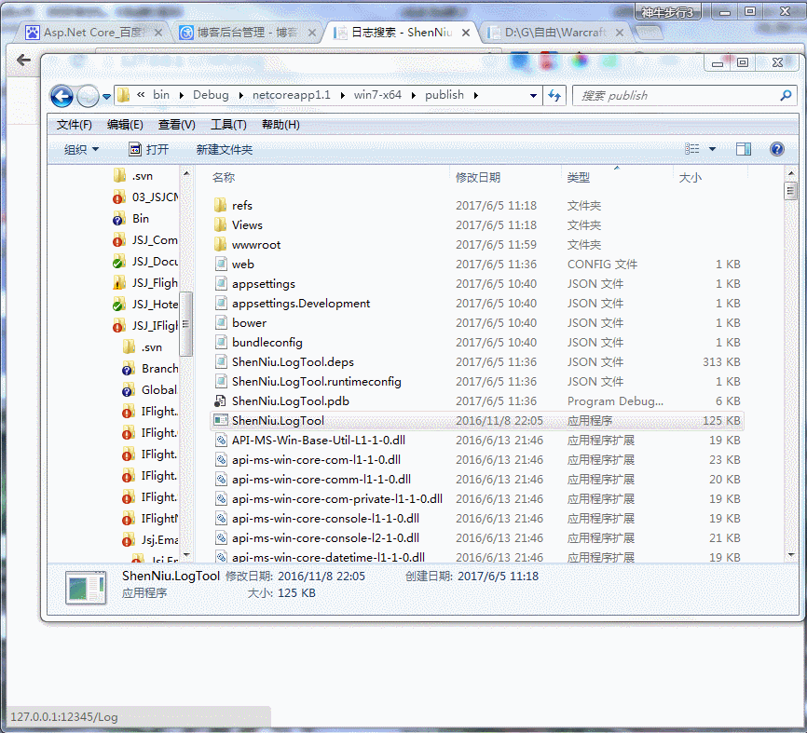The image size is (807, 733).
Task: Select the 03_JSJCN tree folder icon
Action: pyautogui.click(x=119, y=197)
